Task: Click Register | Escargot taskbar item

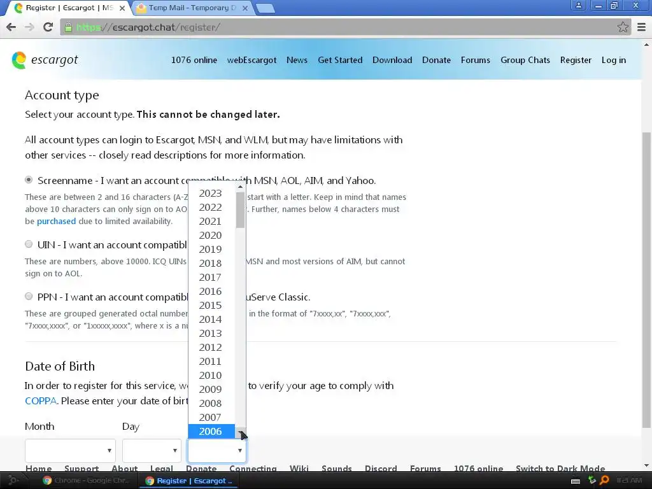Action: 189,481
